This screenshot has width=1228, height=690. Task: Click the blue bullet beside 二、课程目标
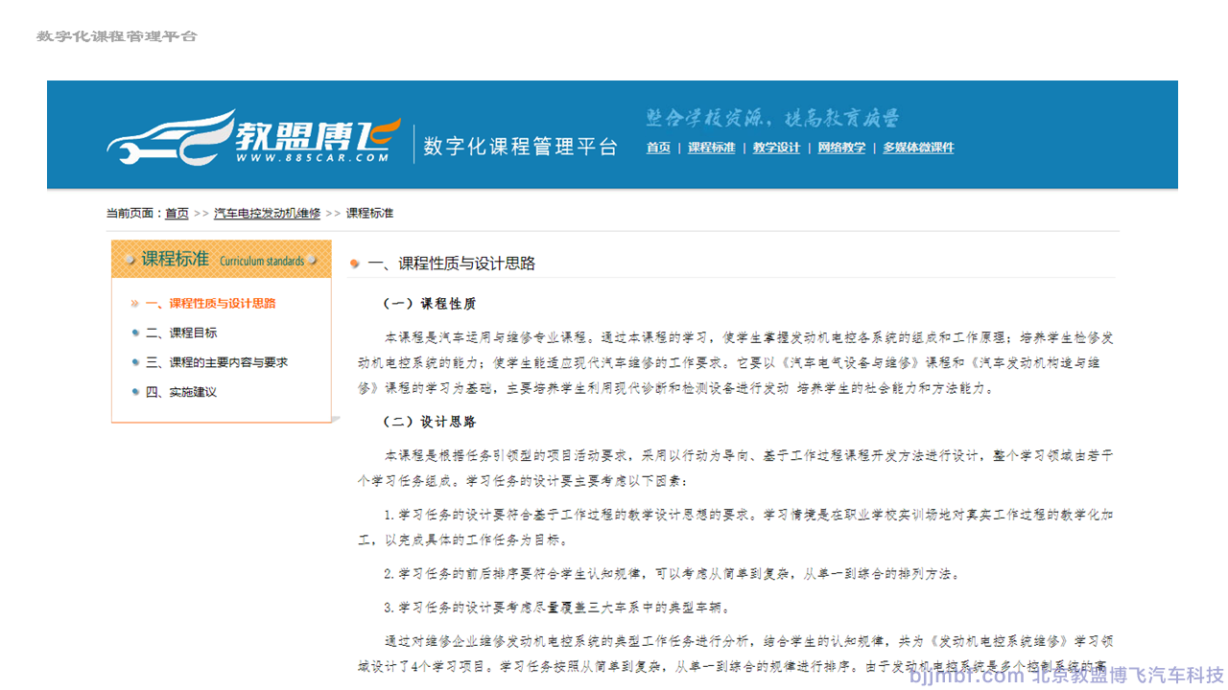[135, 333]
